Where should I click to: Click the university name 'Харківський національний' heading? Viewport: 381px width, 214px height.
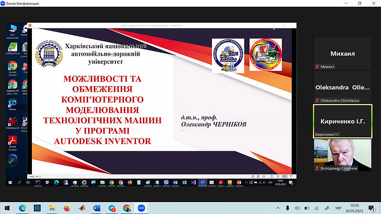click(106, 46)
